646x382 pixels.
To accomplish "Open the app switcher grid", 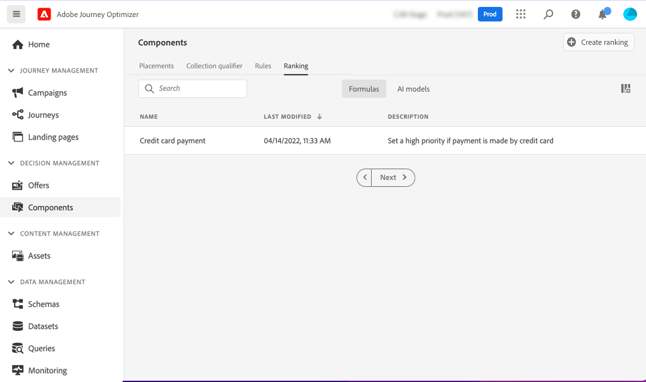I will 521,14.
